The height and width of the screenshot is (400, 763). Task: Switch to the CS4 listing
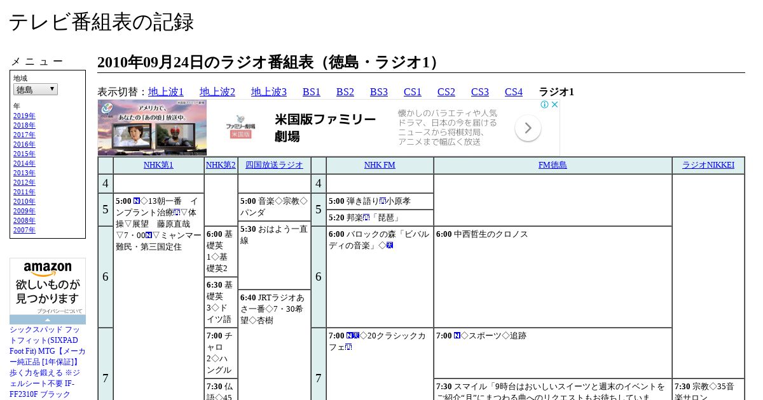coord(514,91)
